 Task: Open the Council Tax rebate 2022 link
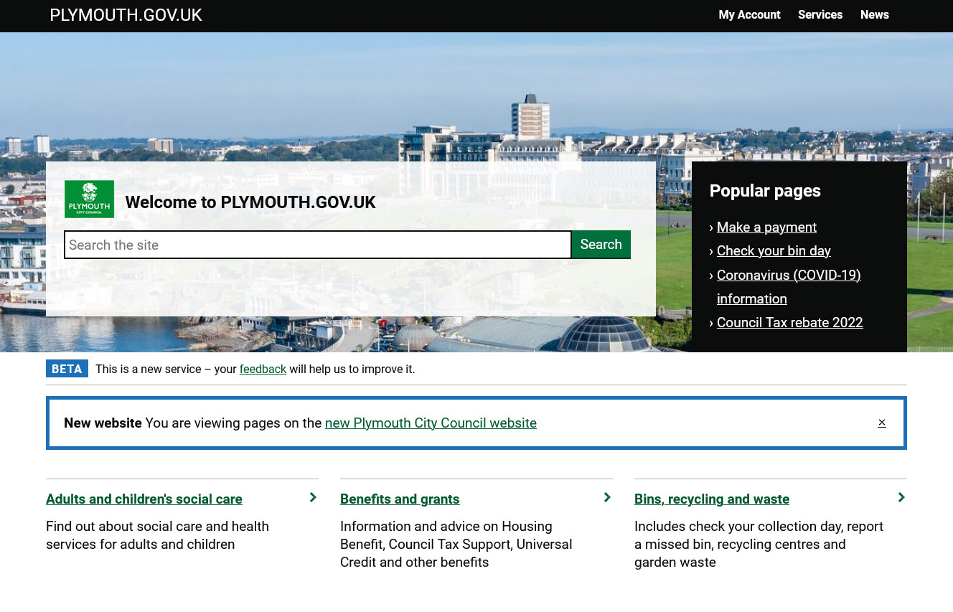(x=789, y=322)
